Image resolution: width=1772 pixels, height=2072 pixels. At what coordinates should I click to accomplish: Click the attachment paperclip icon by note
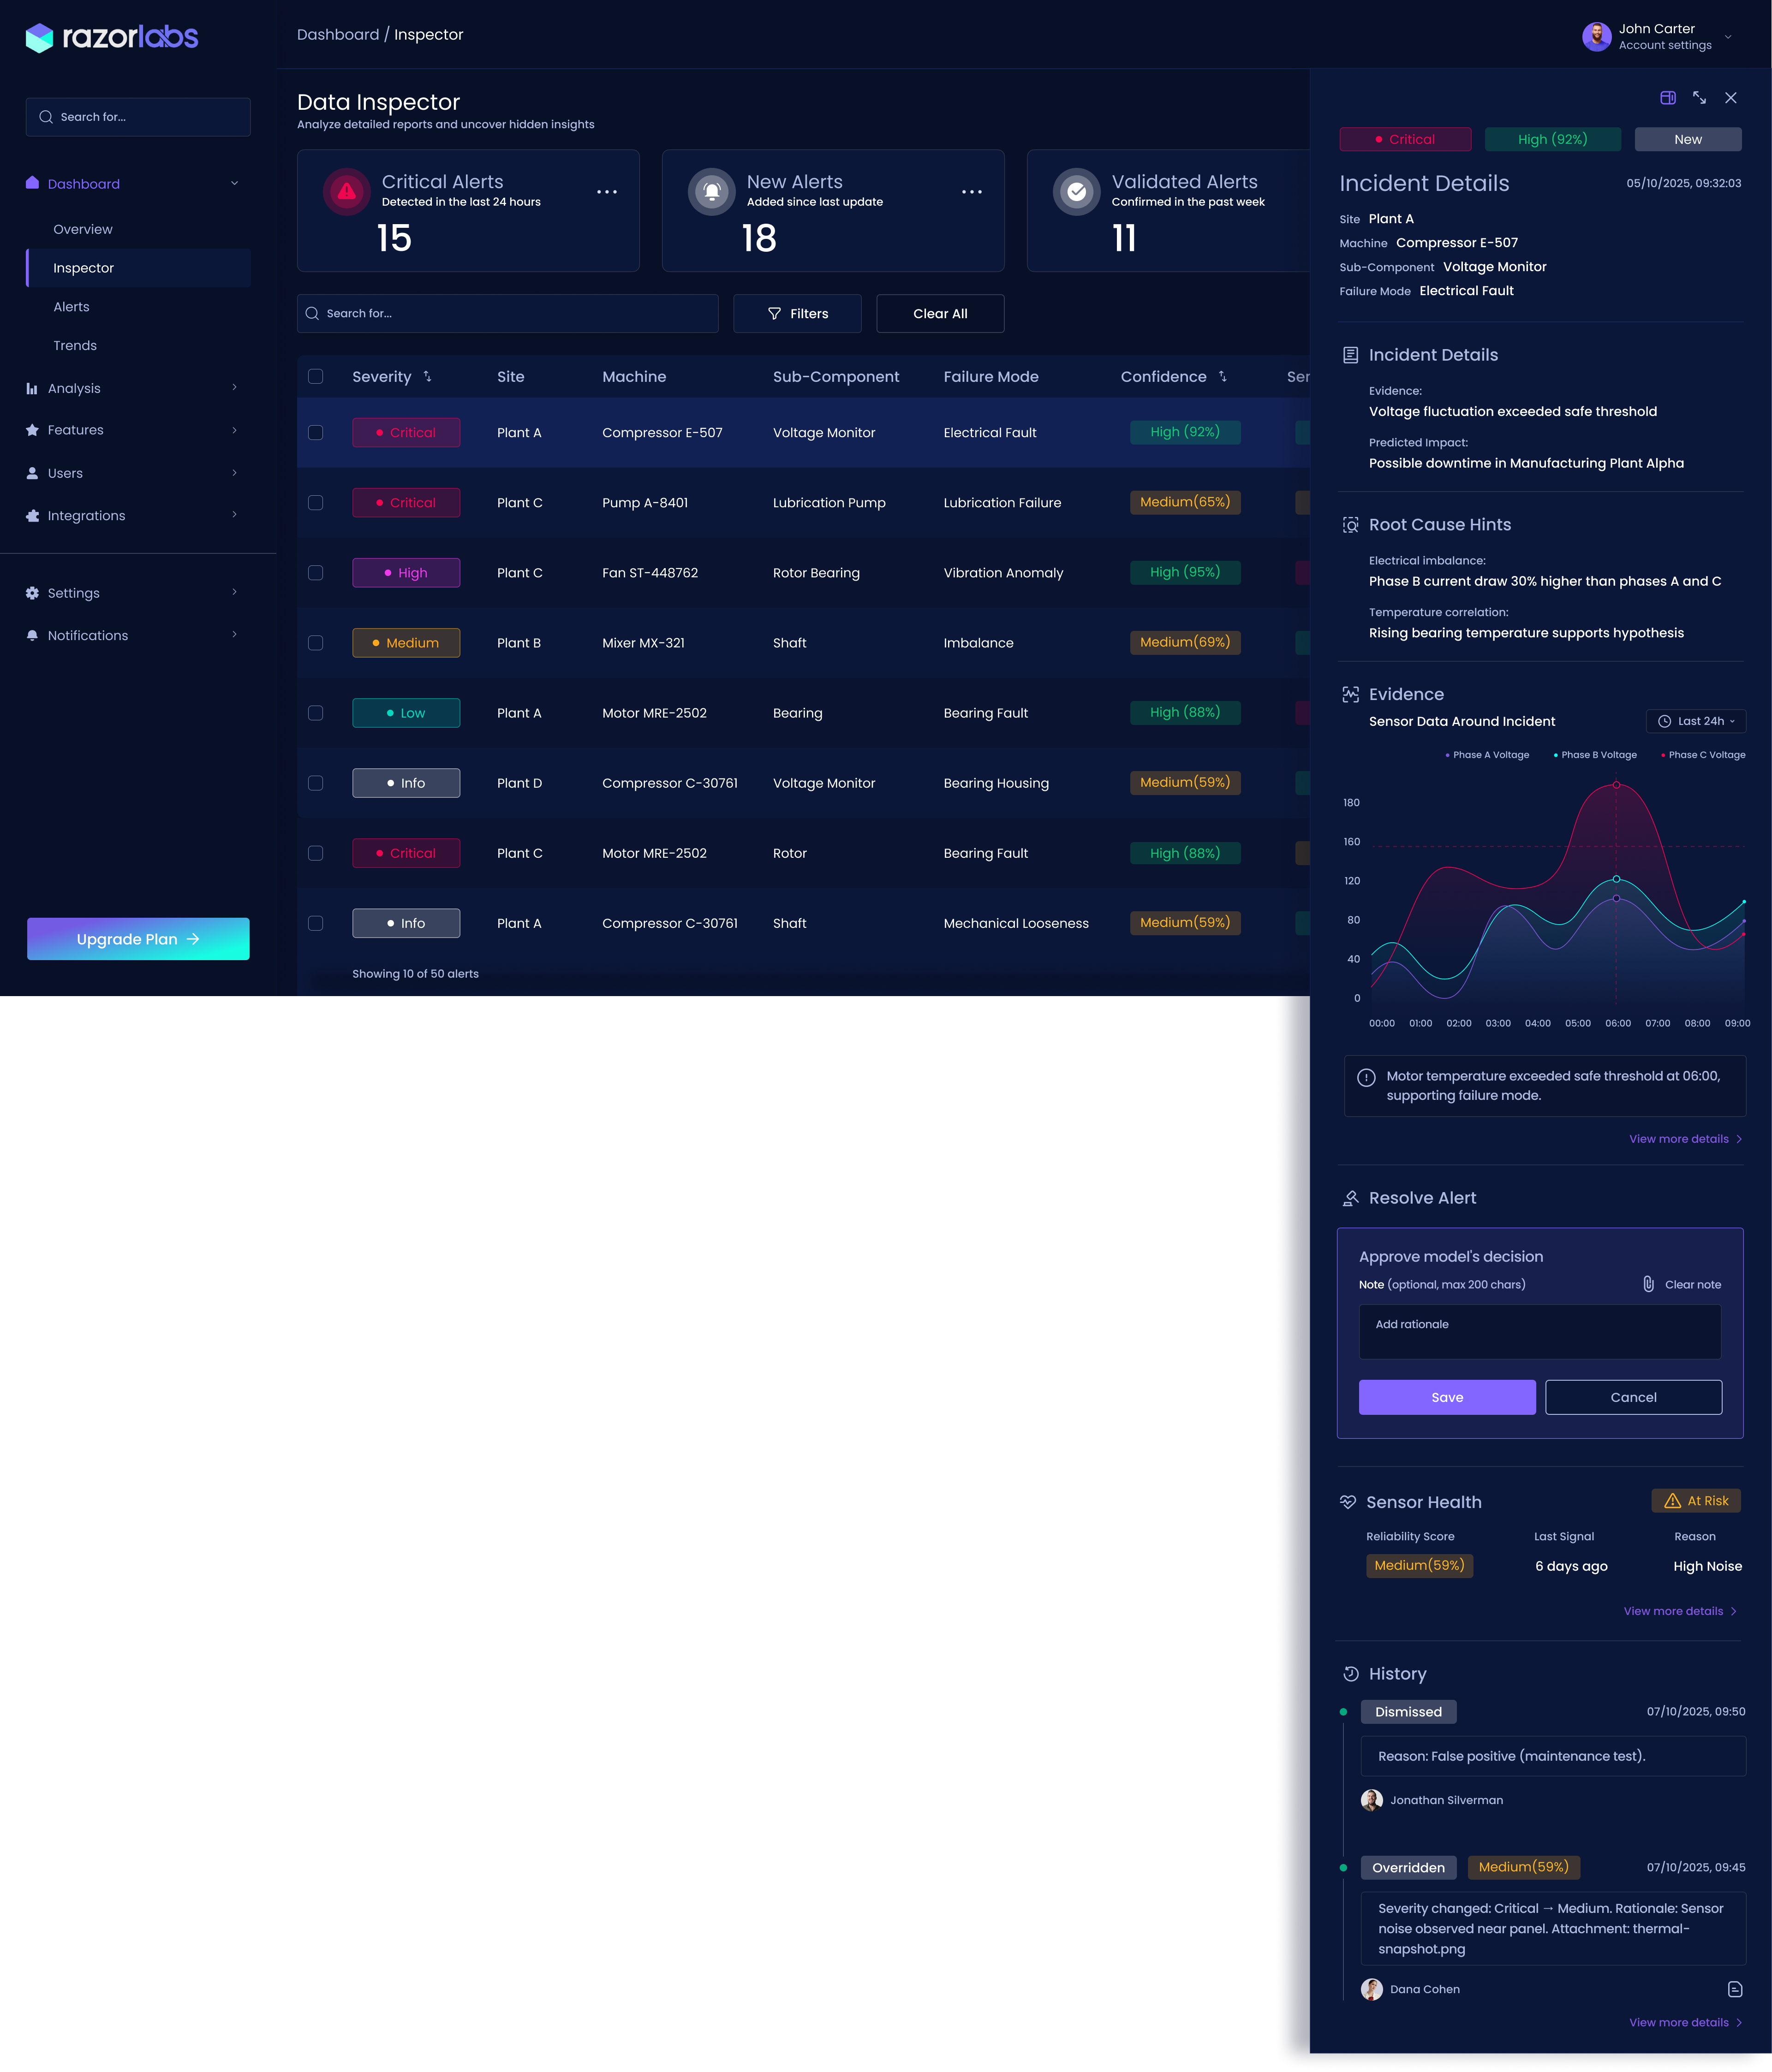(x=1648, y=1284)
